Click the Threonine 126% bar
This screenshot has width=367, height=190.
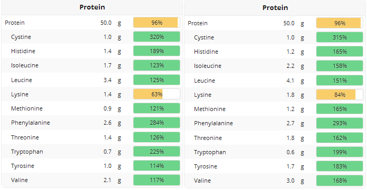point(157,137)
